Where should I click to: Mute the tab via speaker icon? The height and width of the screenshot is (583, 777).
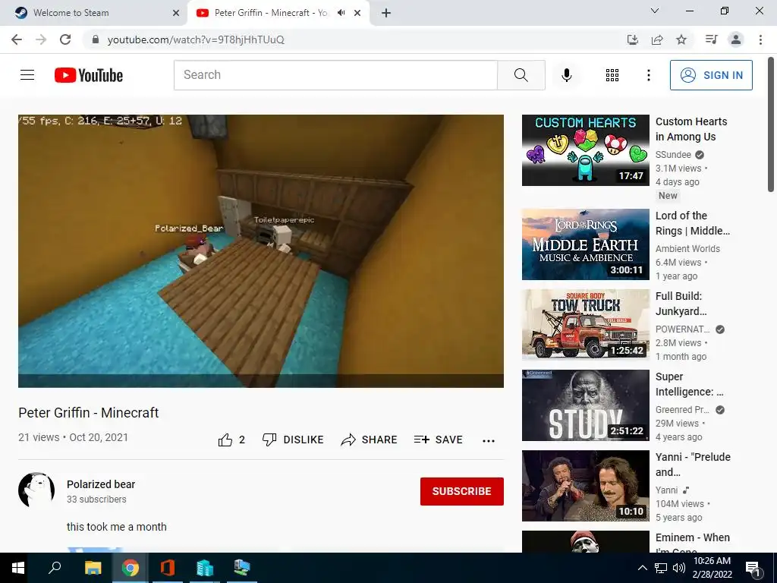point(341,13)
